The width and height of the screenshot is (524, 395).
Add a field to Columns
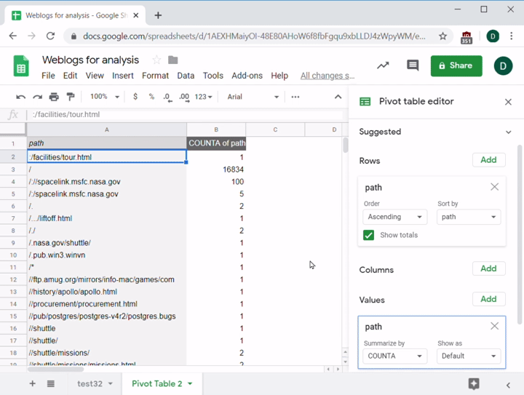pyautogui.click(x=488, y=268)
